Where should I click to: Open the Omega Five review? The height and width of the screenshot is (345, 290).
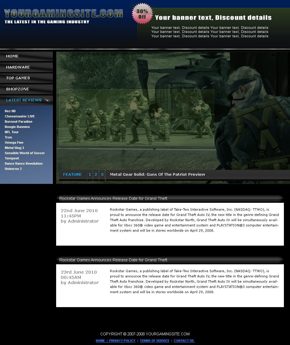click(14, 142)
